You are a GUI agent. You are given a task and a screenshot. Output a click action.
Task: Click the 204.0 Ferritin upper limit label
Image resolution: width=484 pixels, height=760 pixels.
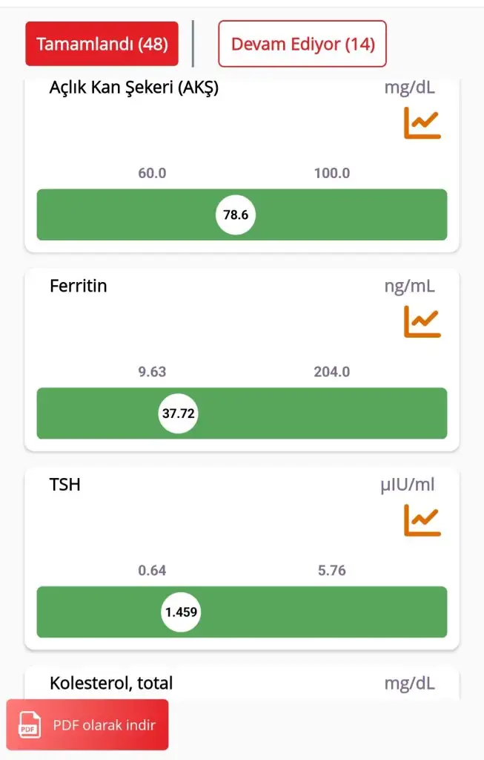click(x=331, y=372)
